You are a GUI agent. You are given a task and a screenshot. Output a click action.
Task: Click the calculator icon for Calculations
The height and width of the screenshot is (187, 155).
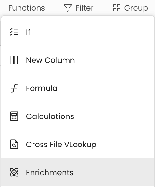pyautogui.click(x=14, y=116)
